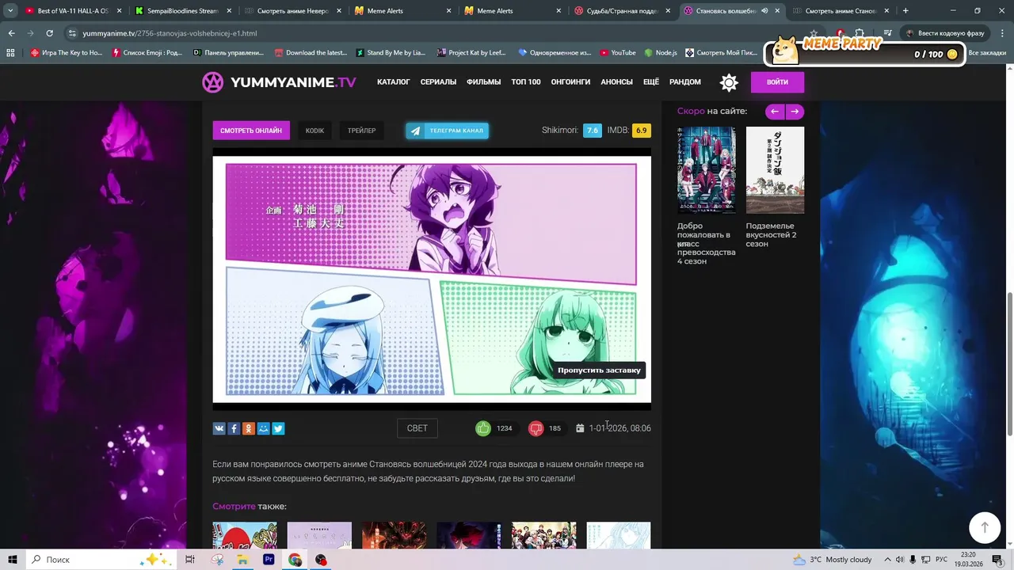Expand the ЕЩЁ navigation menu
The height and width of the screenshot is (570, 1014).
pos(651,82)
